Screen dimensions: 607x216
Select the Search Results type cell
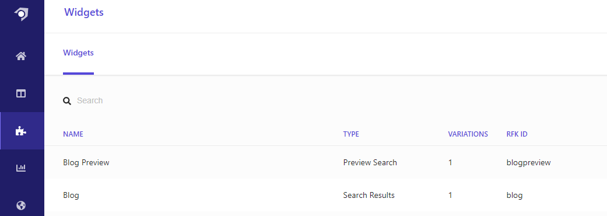(369, 195)
